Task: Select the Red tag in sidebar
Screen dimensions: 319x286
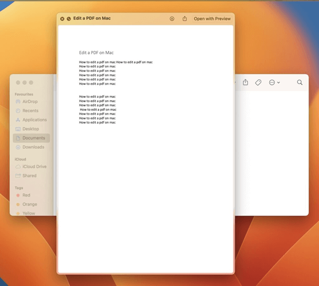Action: point(31,195)
